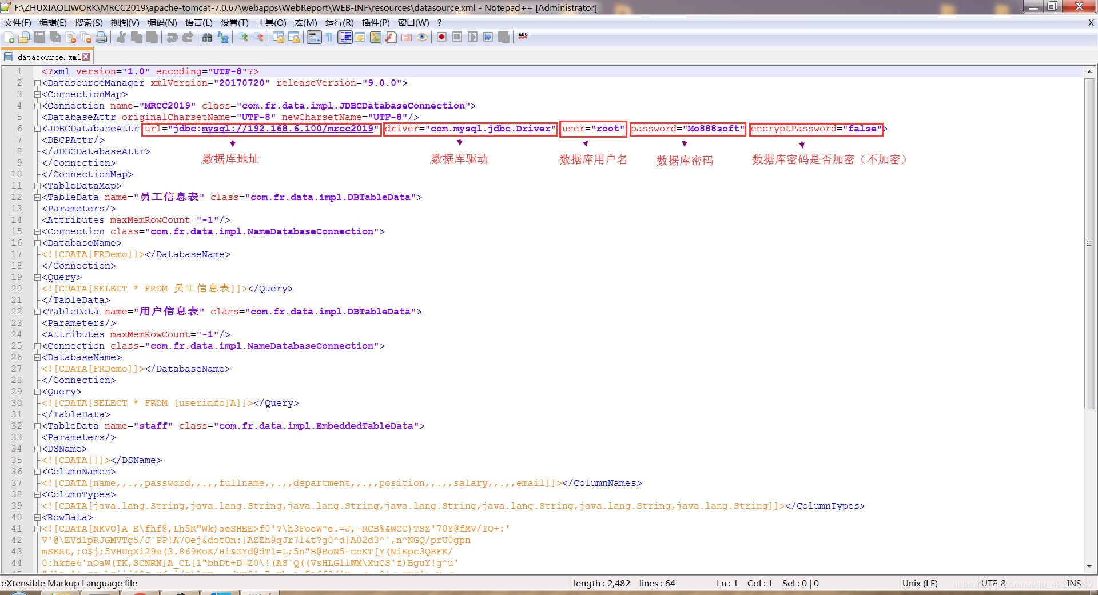1098x595 pixels.
Task: Toggle word wrap in the toolbar
Action: (x=314, y=38)
